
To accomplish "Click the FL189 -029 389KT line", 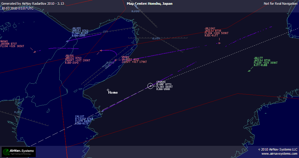I will point(266,63).
